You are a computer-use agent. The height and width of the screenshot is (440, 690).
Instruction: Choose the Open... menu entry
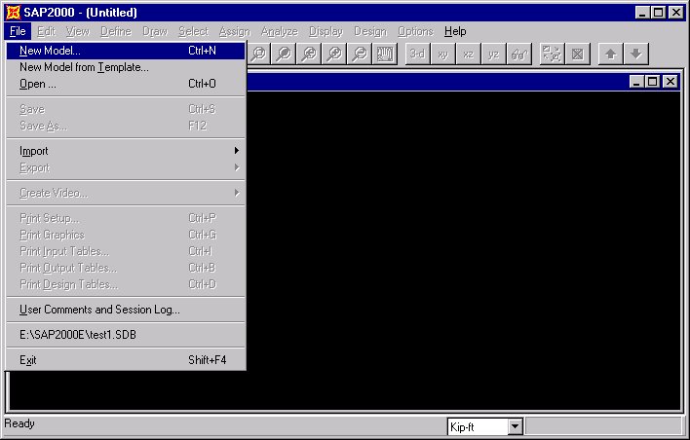click(x=126, y=84)
